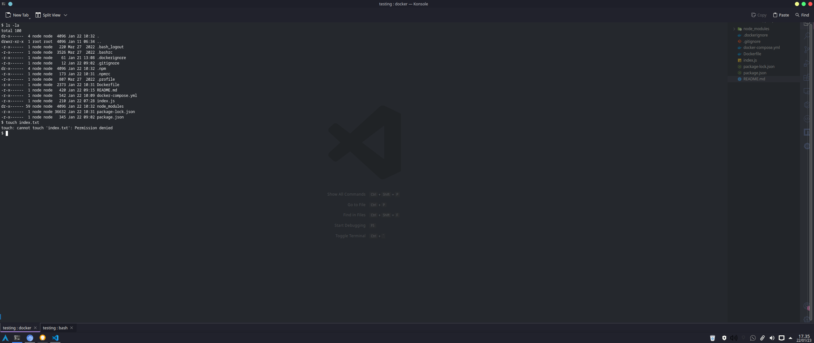Click the Copy toolbar item

tap(759, 15)
